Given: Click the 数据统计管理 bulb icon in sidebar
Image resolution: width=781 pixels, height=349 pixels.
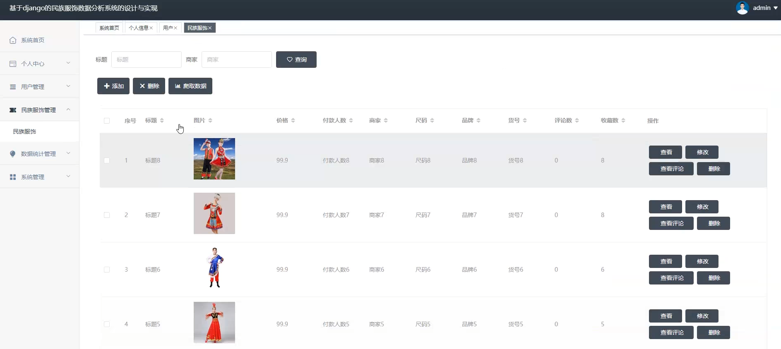Looking at the screenshot, I should [x=13, y=154].
